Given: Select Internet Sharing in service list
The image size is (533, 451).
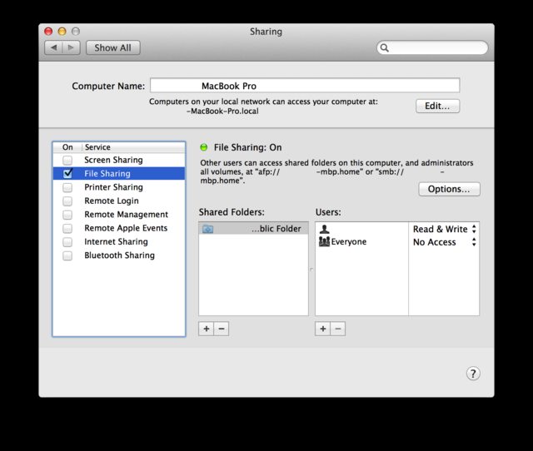Looking at the screenshot, I should 119,242.
